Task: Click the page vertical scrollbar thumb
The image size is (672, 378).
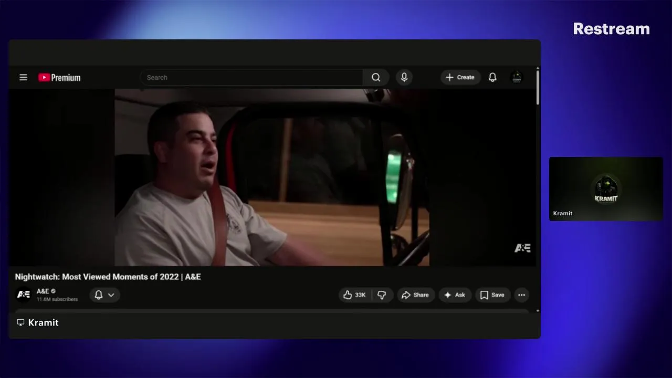Action: pos(538,87)
